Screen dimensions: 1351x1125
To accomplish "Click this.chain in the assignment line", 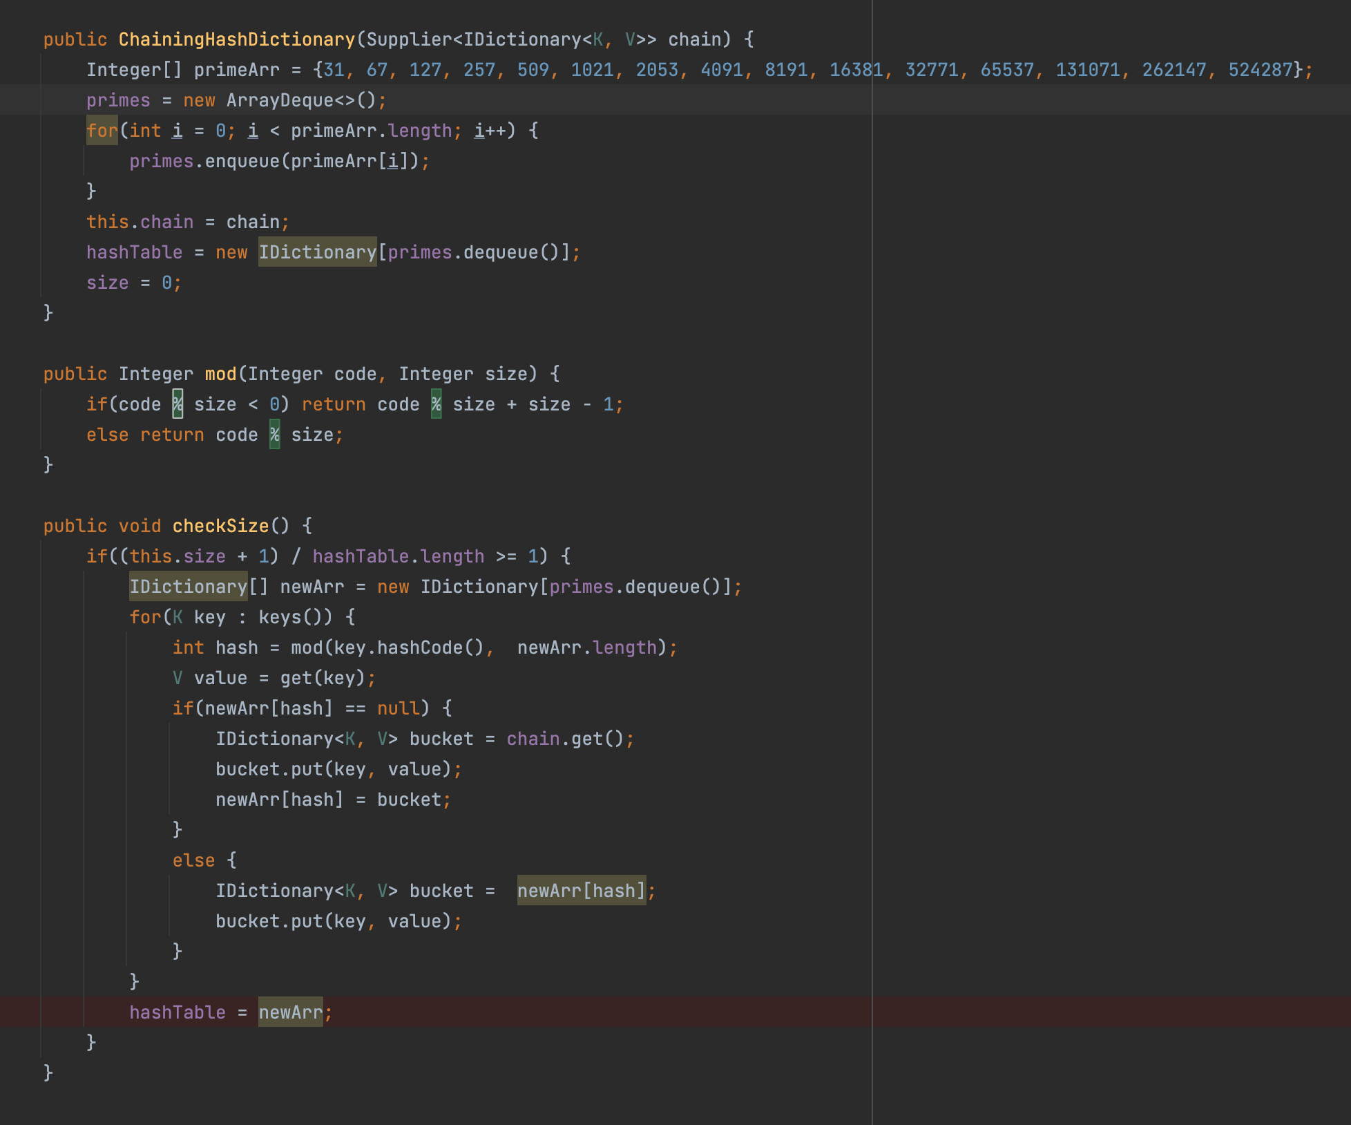I will (x=140, y=222).
